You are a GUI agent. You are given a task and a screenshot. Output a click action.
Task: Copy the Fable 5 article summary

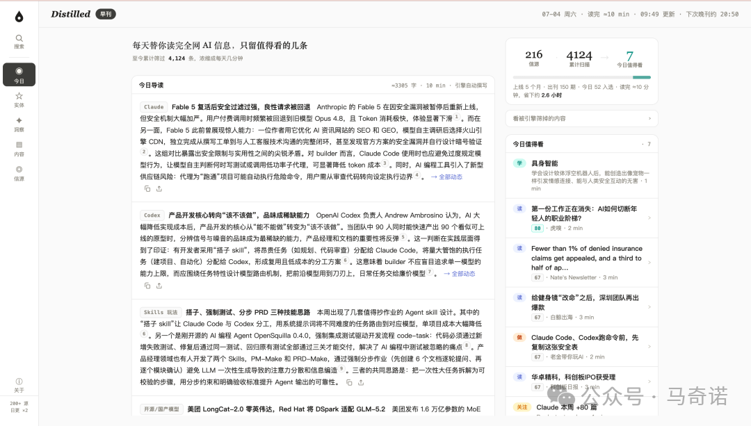pos(147,189)
